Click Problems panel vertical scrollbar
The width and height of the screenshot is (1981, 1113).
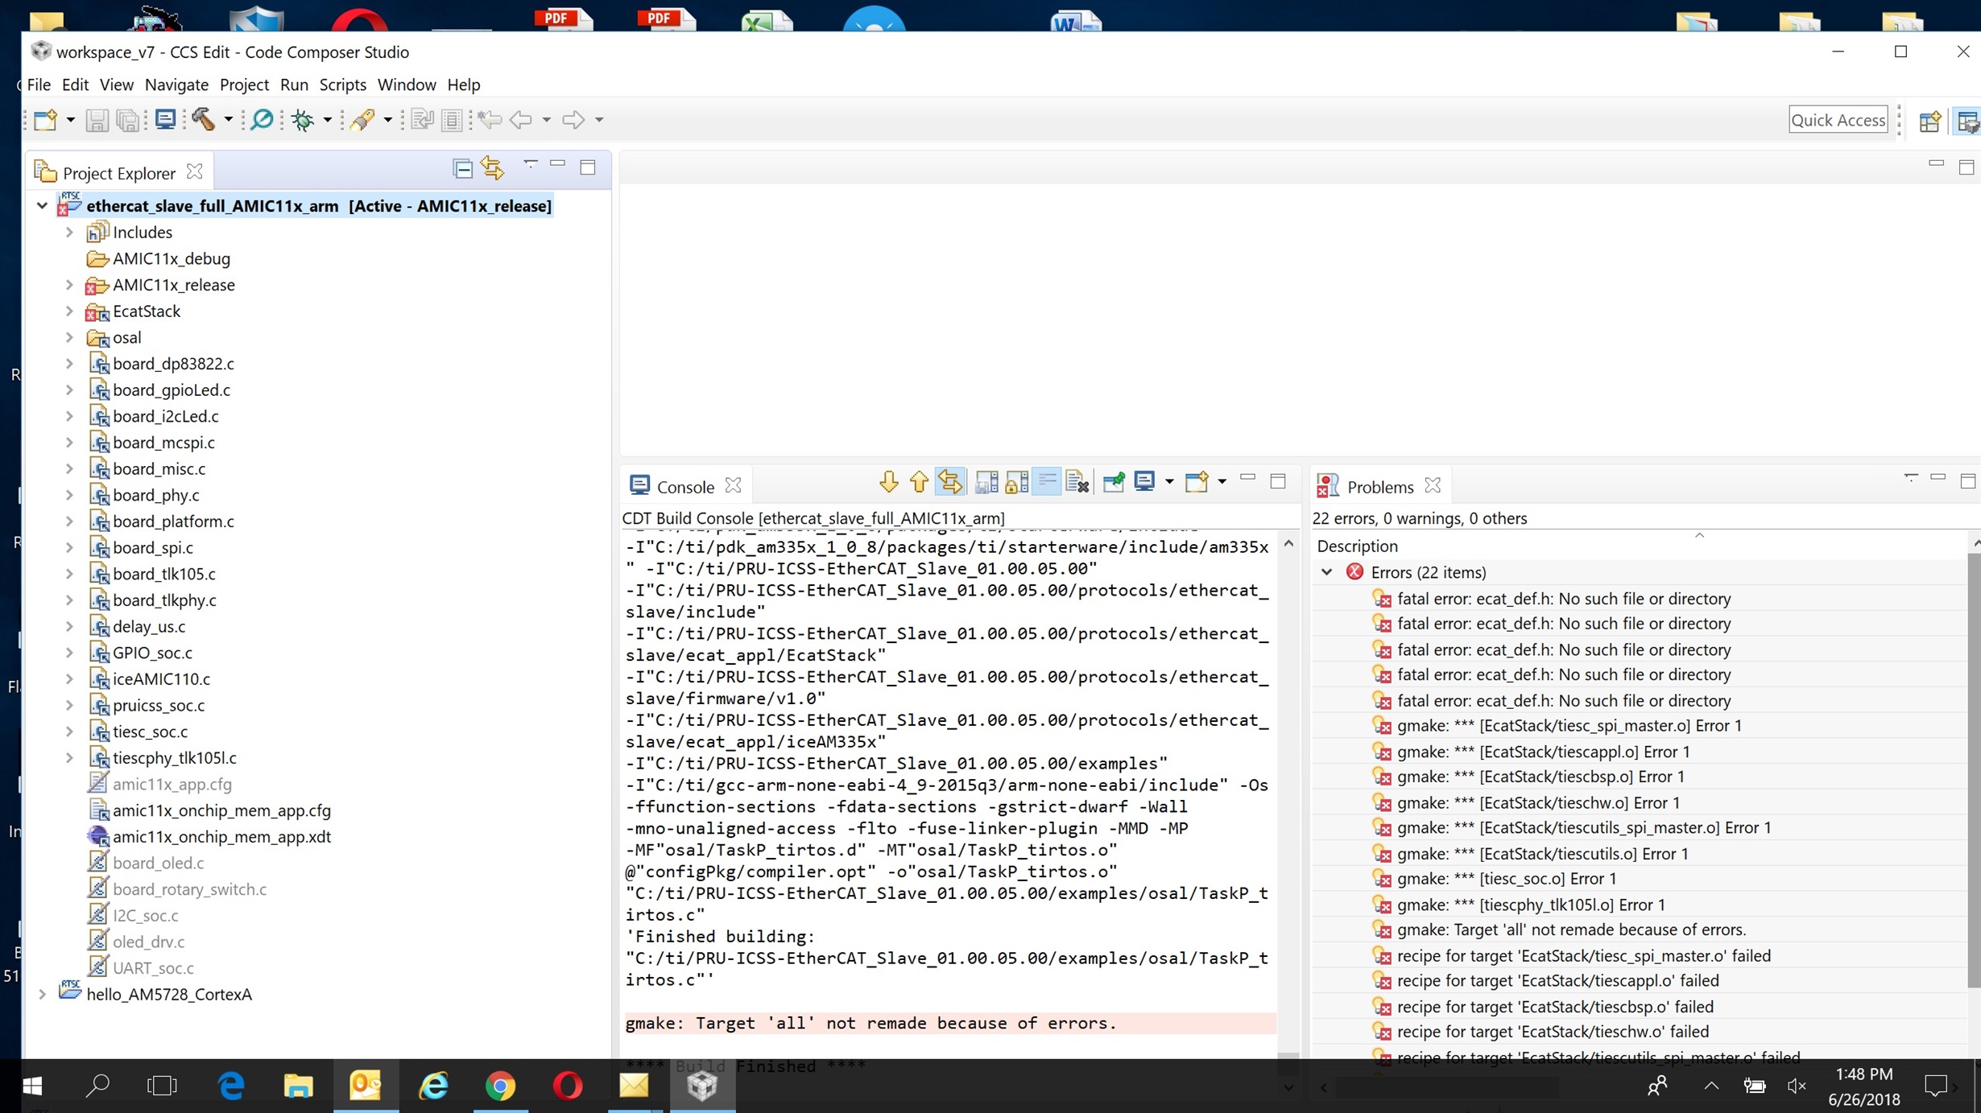coord(1973,770)
